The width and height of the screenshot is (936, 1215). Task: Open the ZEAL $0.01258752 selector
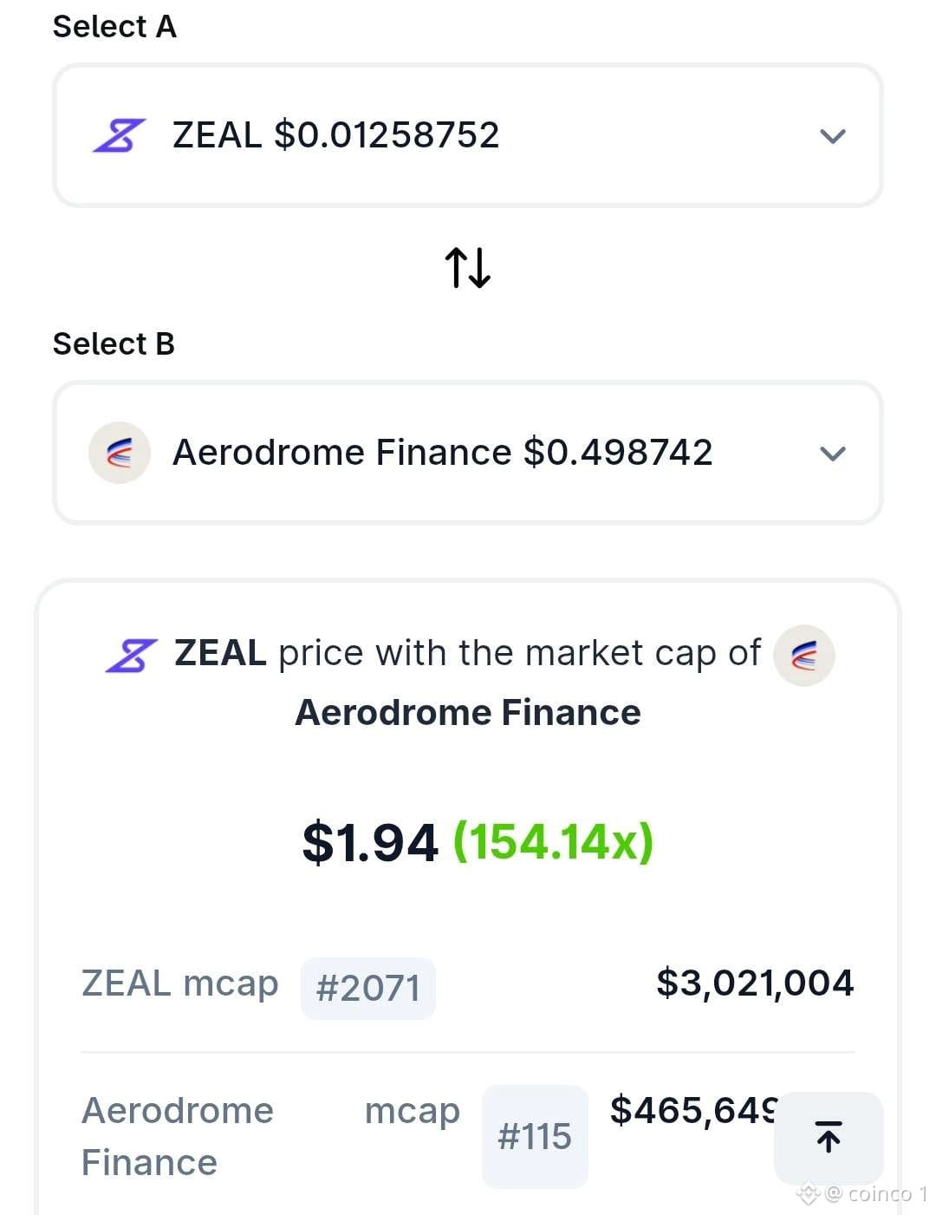click(x=468, y=135)
